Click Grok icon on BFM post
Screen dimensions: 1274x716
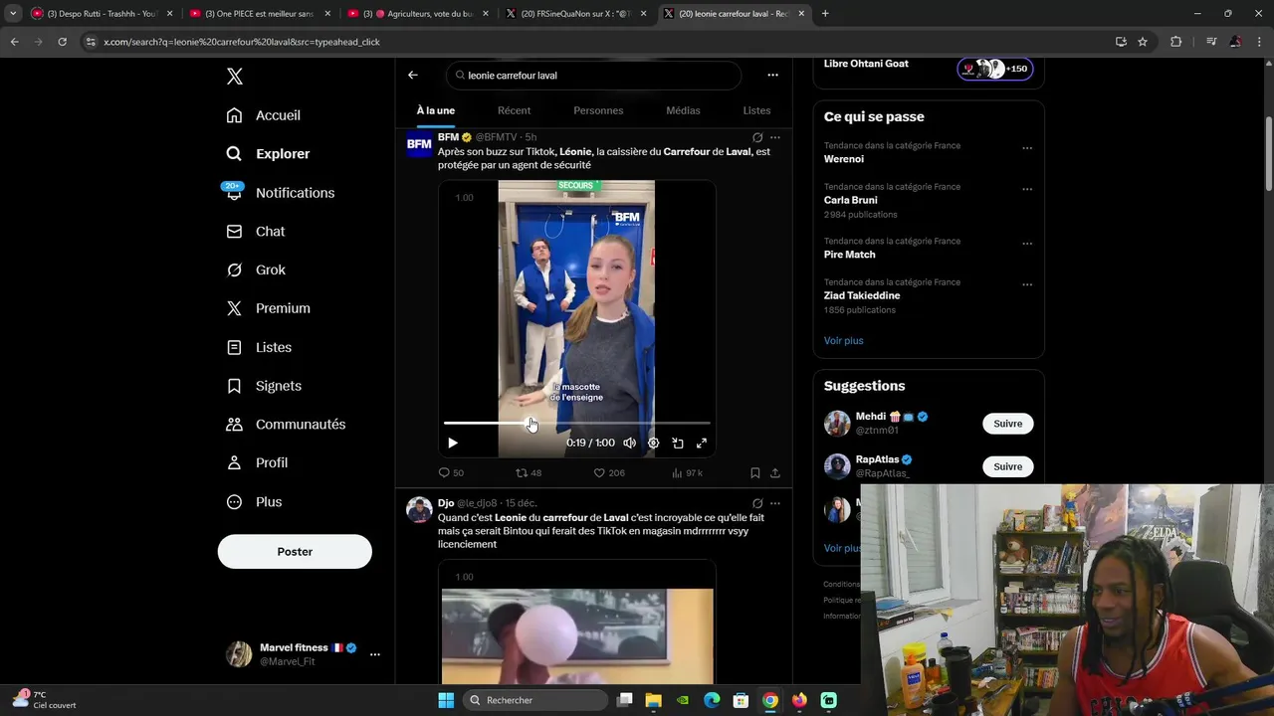tap(757, 137)
